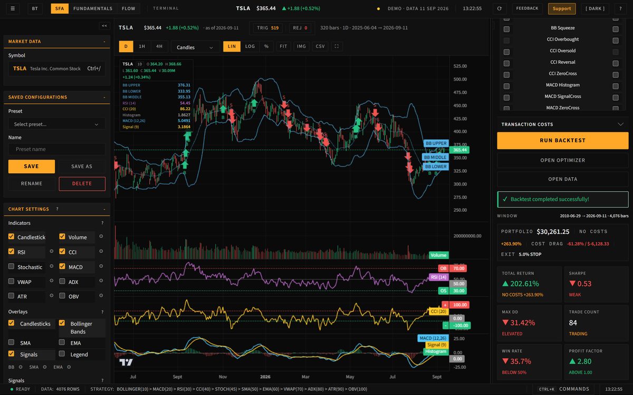Open the Flow tab
Viewport: 633px width, 395px height.
pos(128,8)
